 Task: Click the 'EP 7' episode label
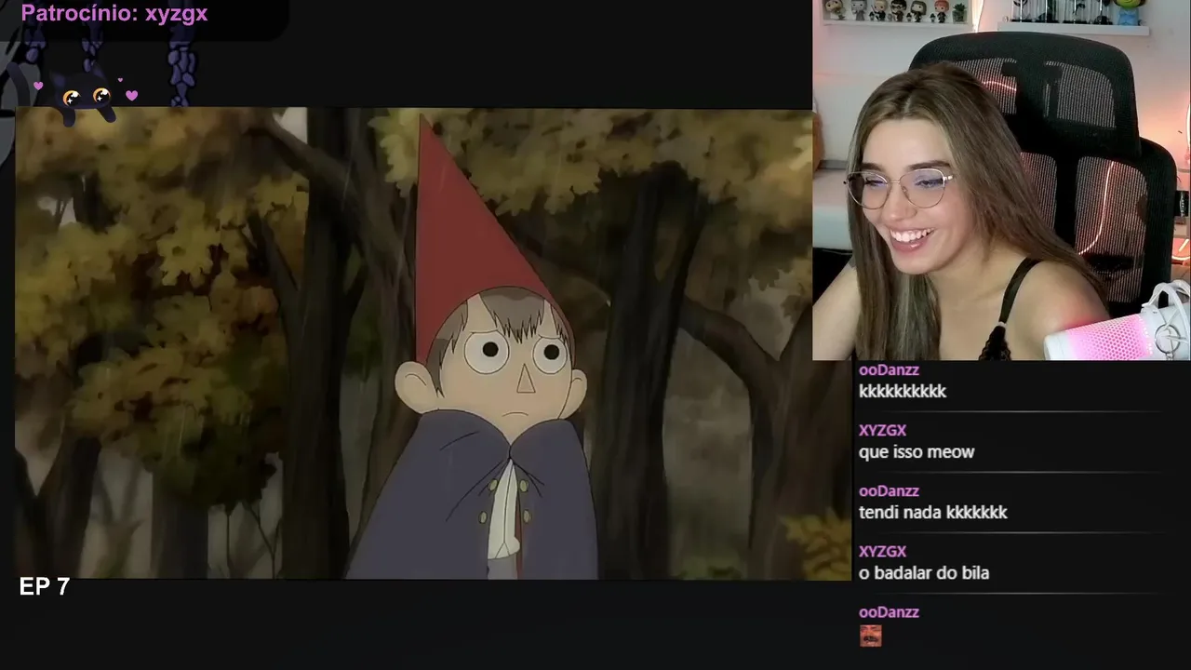pos(45,586)
